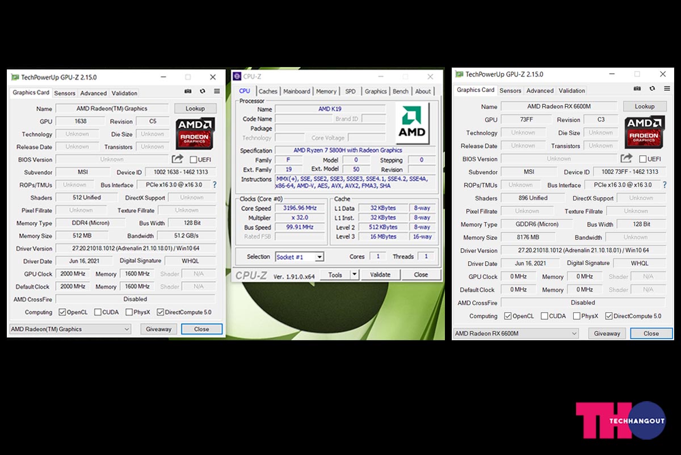This screenshot has width=681, height=455.
Task: Click refresh icon in left GPU-Z window
Action: 203,91
